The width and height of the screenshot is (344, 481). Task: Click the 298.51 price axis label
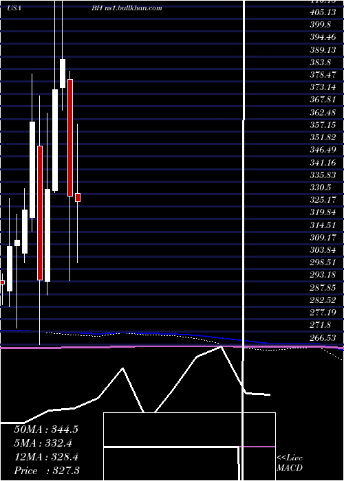(x=323, y=262)
